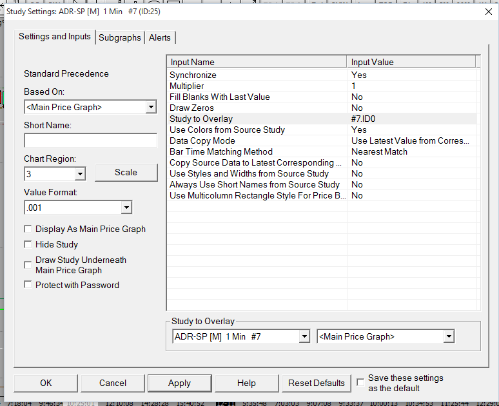Click the Input Name column header
This screenshot has height=406, width=499.
pyautogui.click(x=257, y=62)
